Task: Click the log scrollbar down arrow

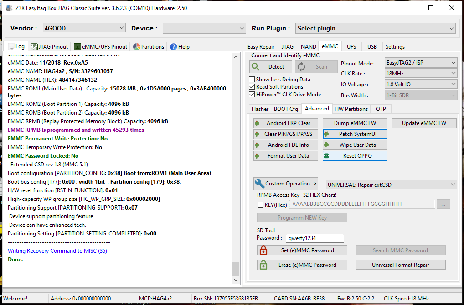Action: click(236, 280)
